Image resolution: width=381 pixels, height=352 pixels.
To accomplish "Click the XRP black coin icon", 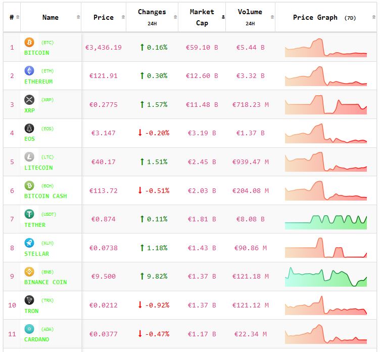I will [x=29, y=99].
